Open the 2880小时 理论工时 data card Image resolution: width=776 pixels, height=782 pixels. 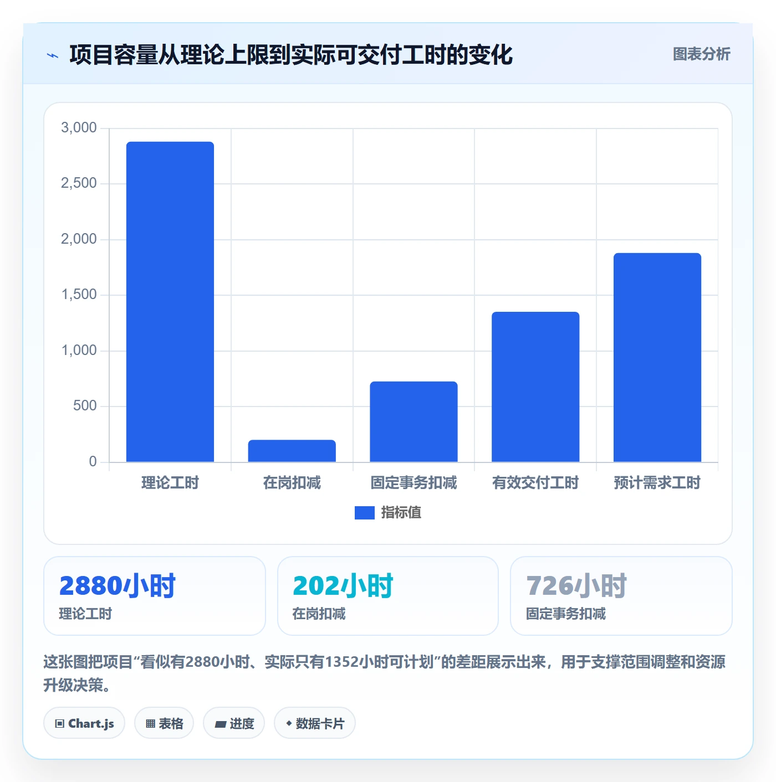tap(155, 596)
